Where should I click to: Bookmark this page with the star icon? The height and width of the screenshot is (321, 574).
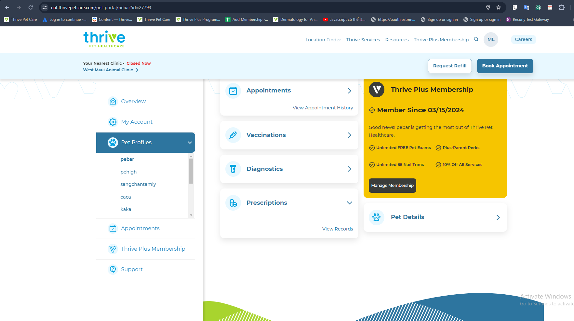click(499, 7)
